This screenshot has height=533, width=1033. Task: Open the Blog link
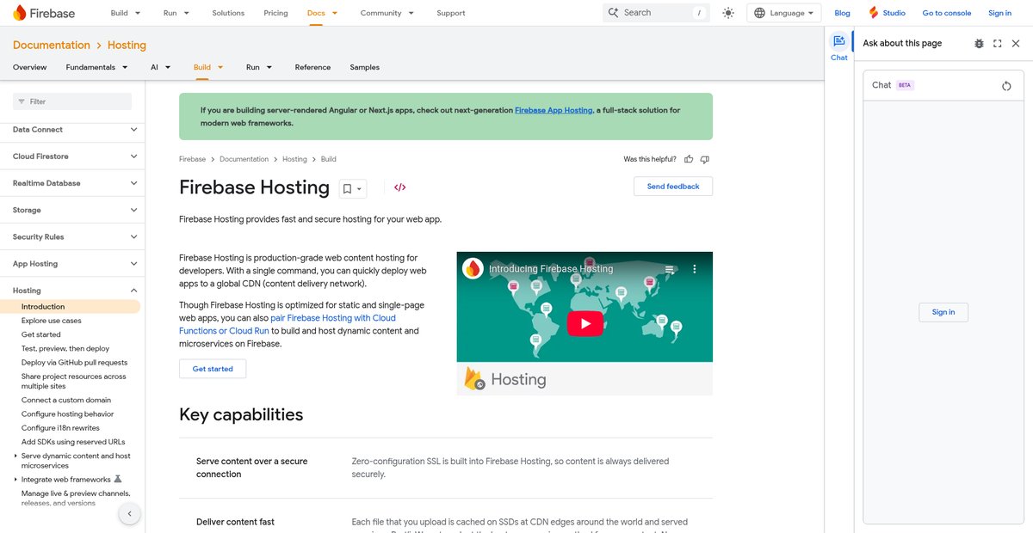tap(843, 13)
